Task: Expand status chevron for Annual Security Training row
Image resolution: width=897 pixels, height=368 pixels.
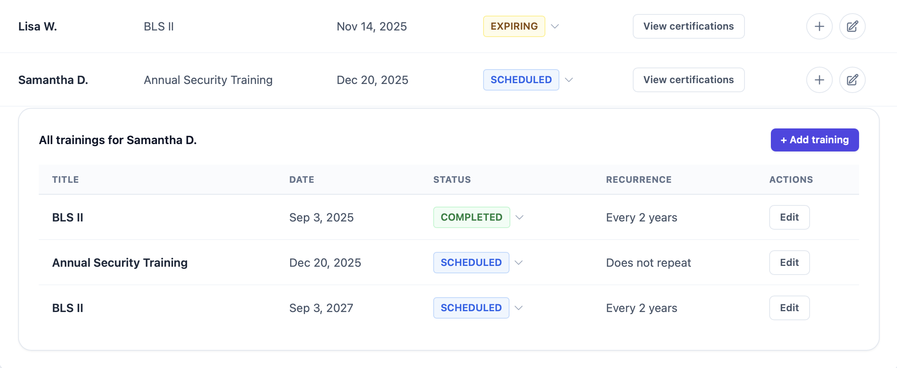Action: 519,263
